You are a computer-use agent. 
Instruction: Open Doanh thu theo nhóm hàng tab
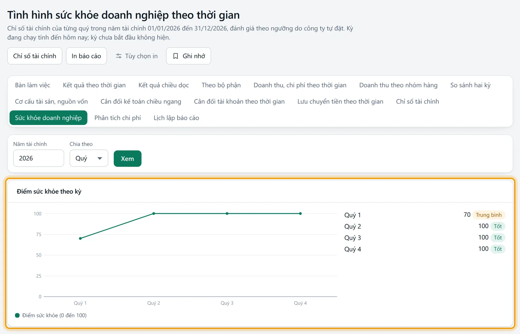(398, 85)
